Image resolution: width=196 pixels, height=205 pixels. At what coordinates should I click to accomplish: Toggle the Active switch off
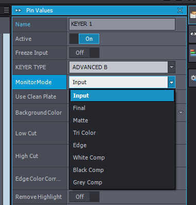point(84,39)
